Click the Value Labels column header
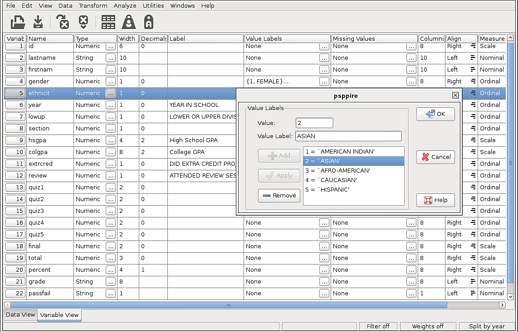 pos(288,38)
